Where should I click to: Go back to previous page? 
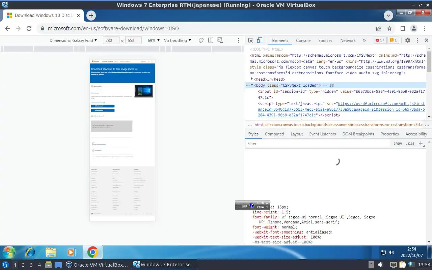click(x=7, y=29)
